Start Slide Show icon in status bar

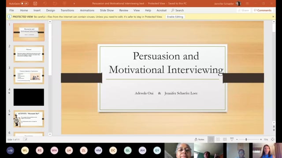232,139
